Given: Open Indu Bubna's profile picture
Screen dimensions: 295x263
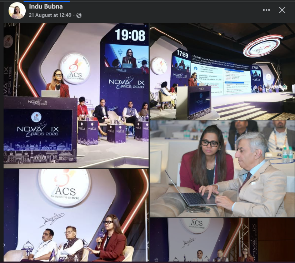Looking at the screenshot, I should point(17,11).
